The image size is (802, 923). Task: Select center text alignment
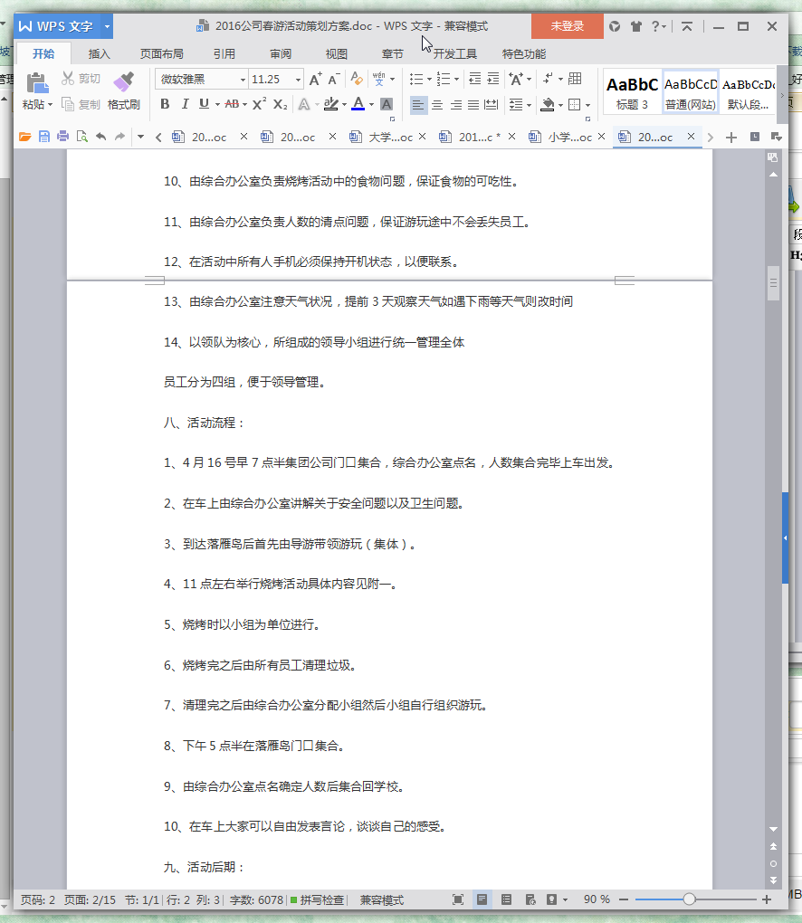437,105
